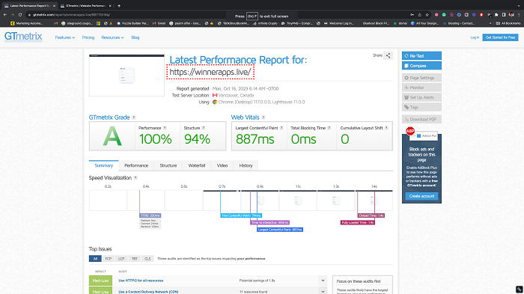Open All Bookmarks folder

[x=508, y=23]
